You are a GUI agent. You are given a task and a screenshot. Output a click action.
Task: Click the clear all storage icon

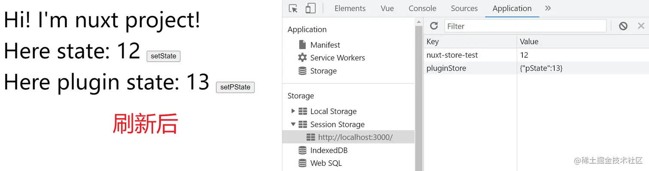[x=623, y=26]
